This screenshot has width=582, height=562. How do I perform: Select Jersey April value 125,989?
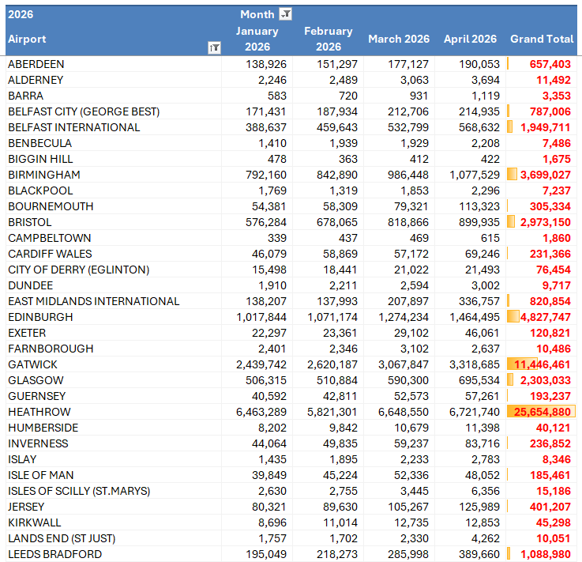click(x=479, y=507)
